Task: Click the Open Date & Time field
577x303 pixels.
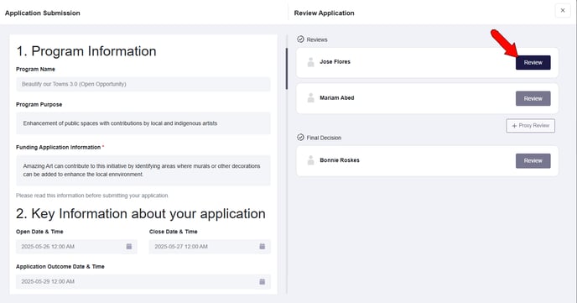Action: point(76,246)
